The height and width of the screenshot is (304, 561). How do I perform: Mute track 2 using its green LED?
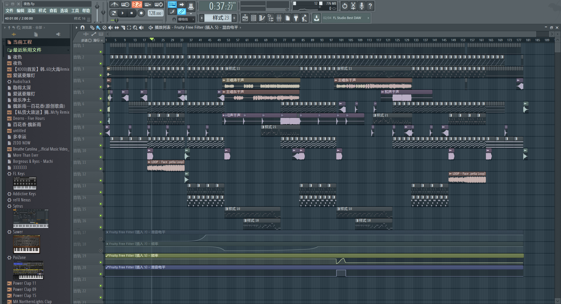pyautogui.click(x=101, y=63)
